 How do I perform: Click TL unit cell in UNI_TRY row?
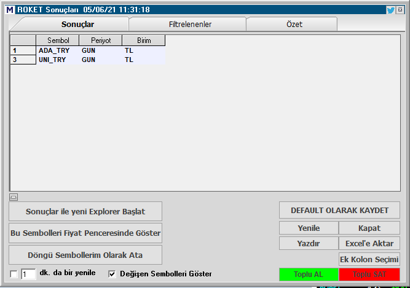tap(144, 60)
